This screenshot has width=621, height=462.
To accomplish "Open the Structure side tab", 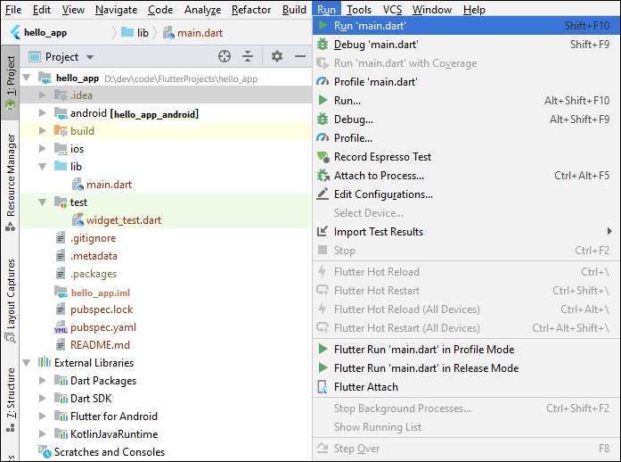I will 11,399.
